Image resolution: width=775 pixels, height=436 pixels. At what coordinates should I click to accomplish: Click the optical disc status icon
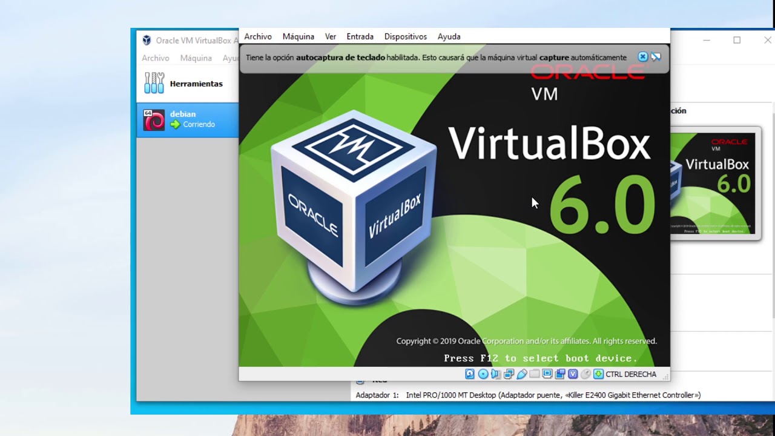click(x=483, y=374)
